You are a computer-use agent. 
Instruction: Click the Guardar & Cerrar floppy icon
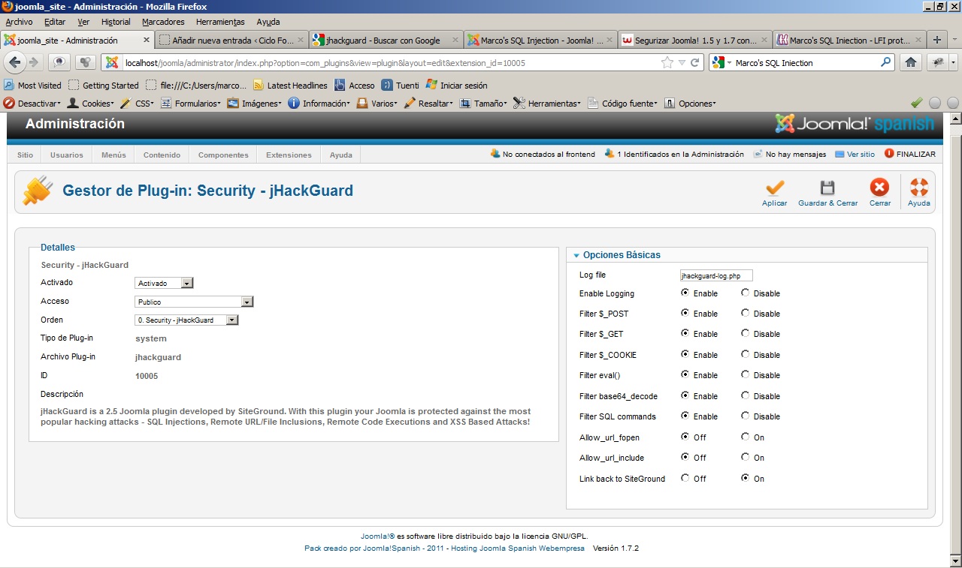click(x=827, y=188)
